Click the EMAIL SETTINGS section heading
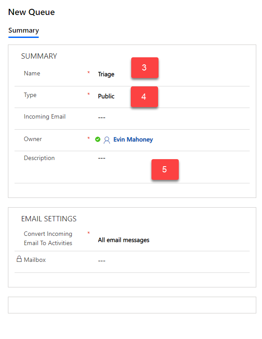 tap(49, 219)
